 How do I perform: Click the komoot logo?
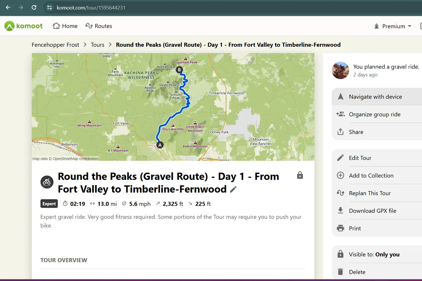[23, 26]
